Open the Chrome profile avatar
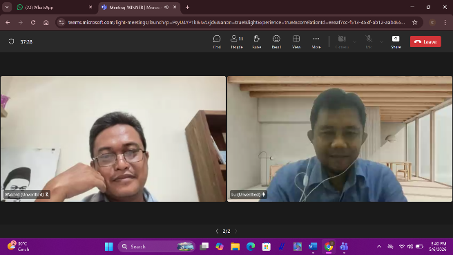Screen dimensions: 453x255 [432, 22]
